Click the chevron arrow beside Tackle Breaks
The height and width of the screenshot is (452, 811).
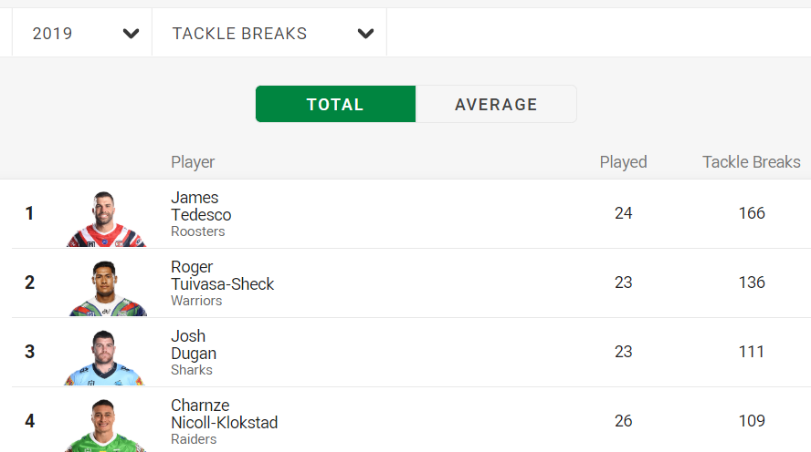[x=365, y=34]
